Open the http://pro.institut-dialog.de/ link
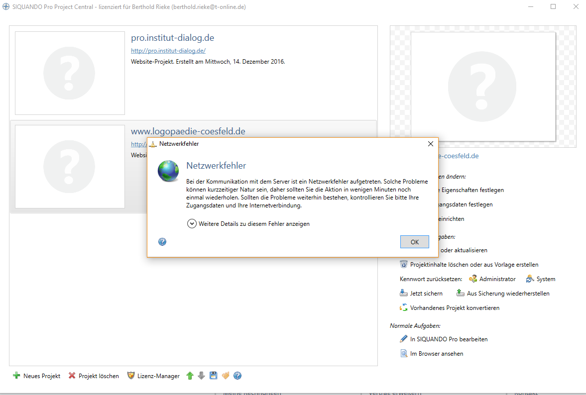 [168, 51]
